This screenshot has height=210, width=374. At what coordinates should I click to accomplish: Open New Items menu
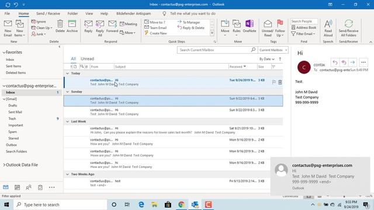pos(19,28)
